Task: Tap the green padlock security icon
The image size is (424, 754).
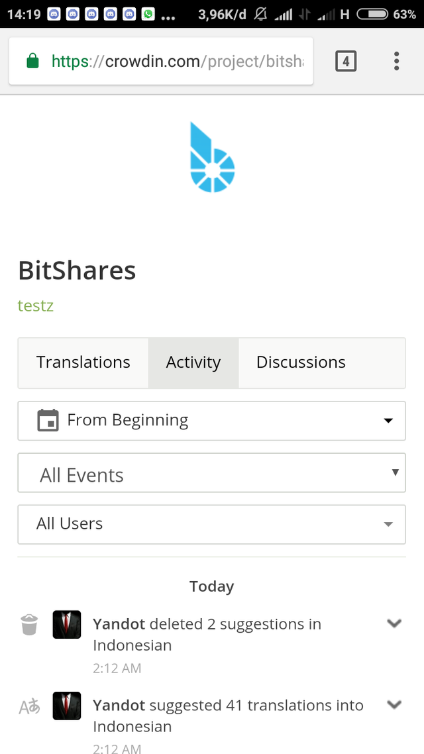Action: click(32, 62)
